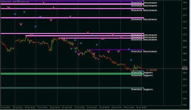Image resolution: width=191 pixels, height=110 pixels.
Task: Click the current price tag 2897
Action: point(185,69)
